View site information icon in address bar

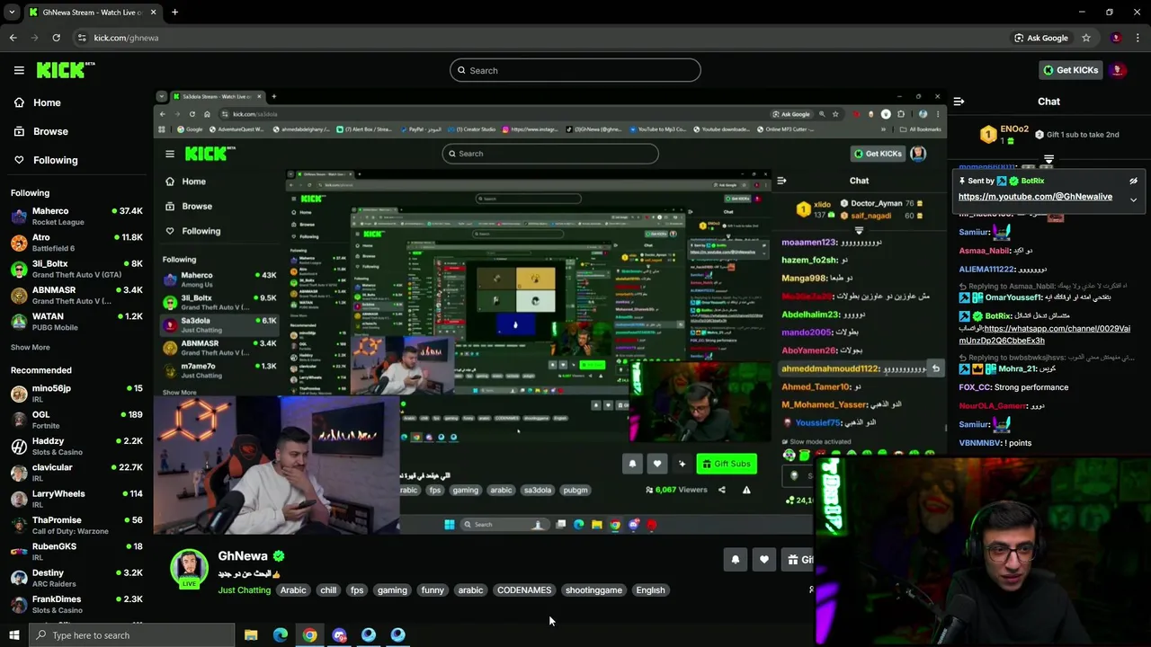tap(82, 38)
